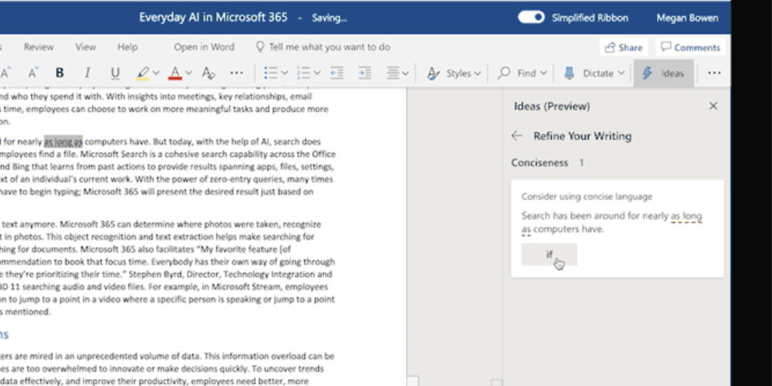
Task: Open the View tab
Action: click(x=85, y=47)
